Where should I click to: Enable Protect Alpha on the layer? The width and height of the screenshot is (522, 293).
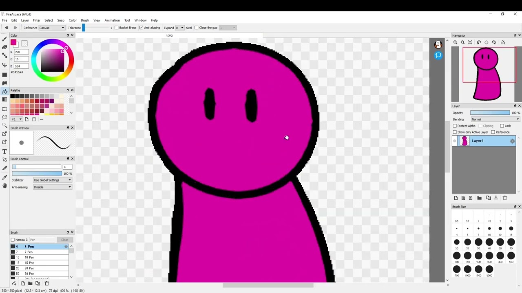(455, 126)
